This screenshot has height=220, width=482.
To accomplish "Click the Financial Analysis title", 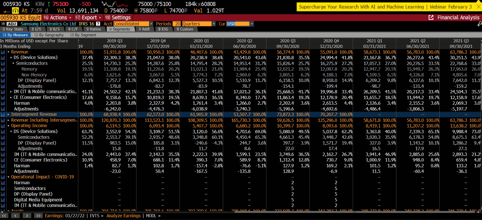I will coord(459,18).
